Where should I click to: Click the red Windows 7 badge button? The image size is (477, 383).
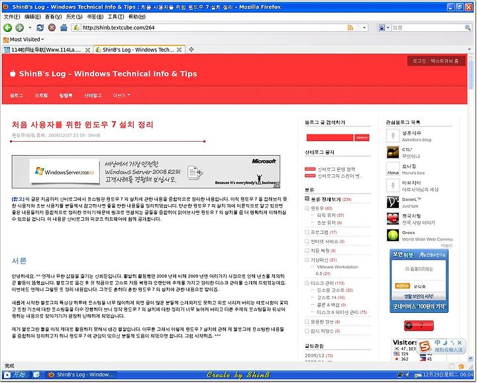pos(419,326)
